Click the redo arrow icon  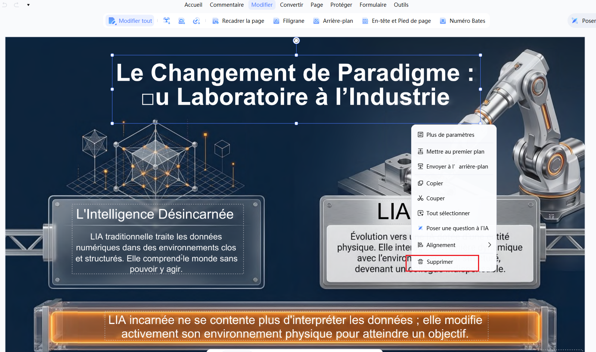tap(16, 5)
